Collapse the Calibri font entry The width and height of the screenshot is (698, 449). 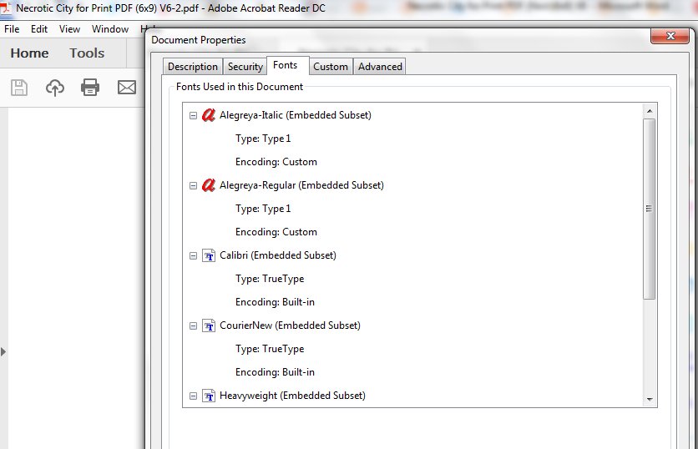193,256
